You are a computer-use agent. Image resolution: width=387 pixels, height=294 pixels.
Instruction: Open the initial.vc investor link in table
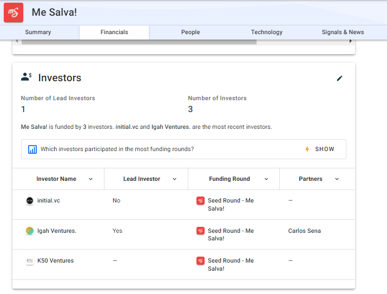(49, 200)
